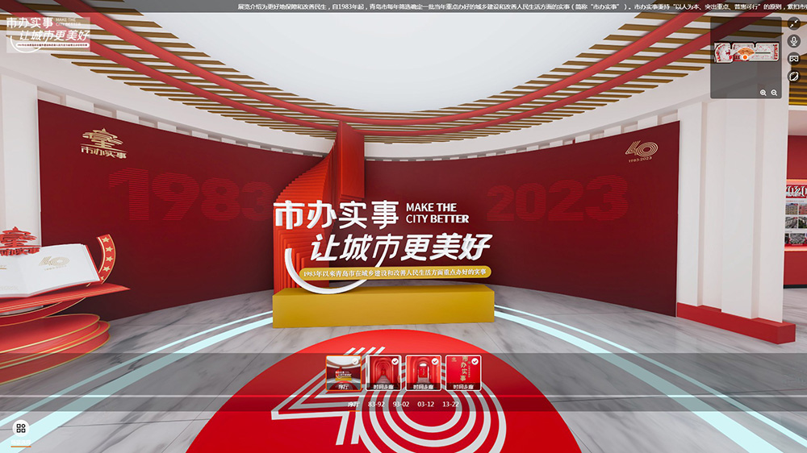The height and width of the screenshot is (453, 807).
Task: Select the 序厅 tab label
Action: pos(353,404)
